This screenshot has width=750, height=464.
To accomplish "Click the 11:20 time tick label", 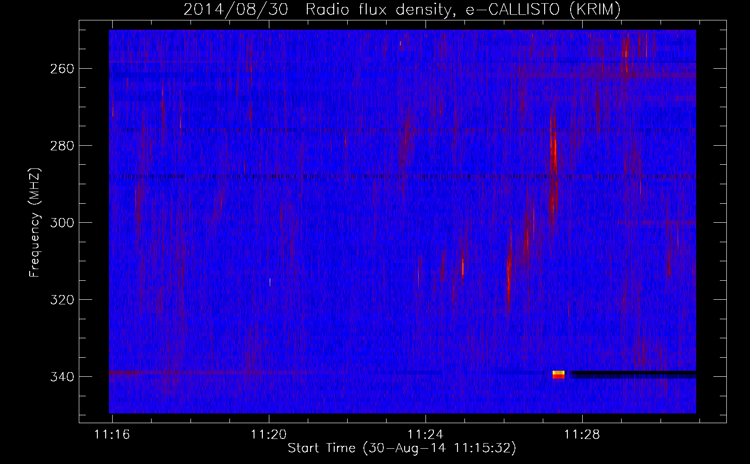I will point(268,435).
